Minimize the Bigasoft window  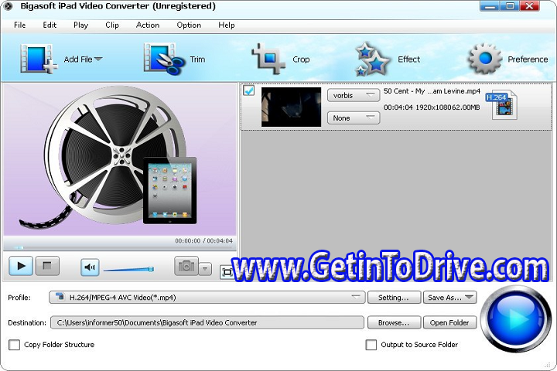(x=490, y=6)
